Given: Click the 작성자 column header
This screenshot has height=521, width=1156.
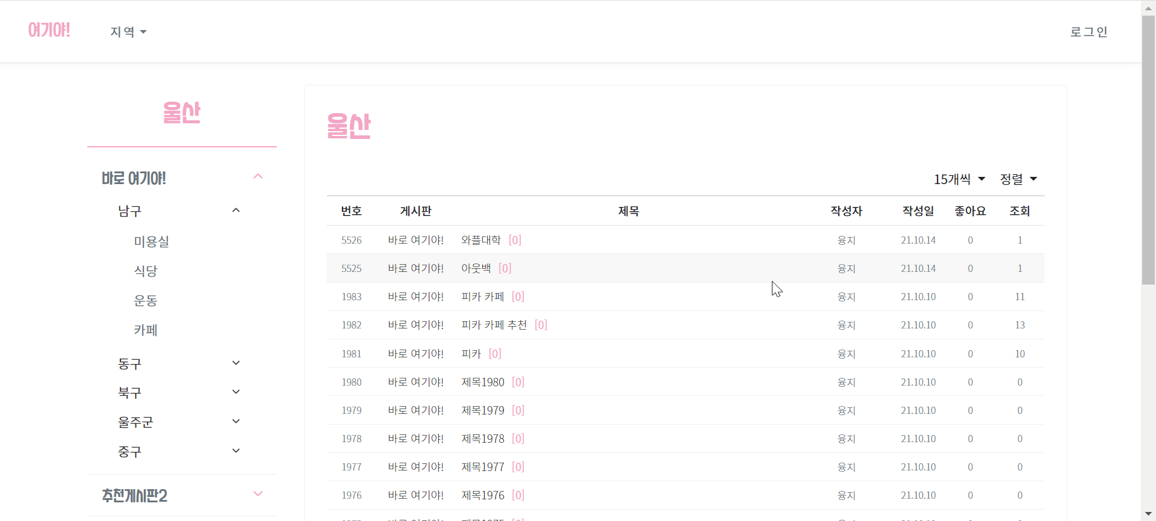Looking at the screenshot, I should [x=847, y=211].
